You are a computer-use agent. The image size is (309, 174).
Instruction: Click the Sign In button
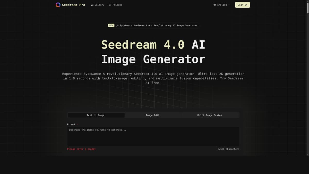point(242,5)
